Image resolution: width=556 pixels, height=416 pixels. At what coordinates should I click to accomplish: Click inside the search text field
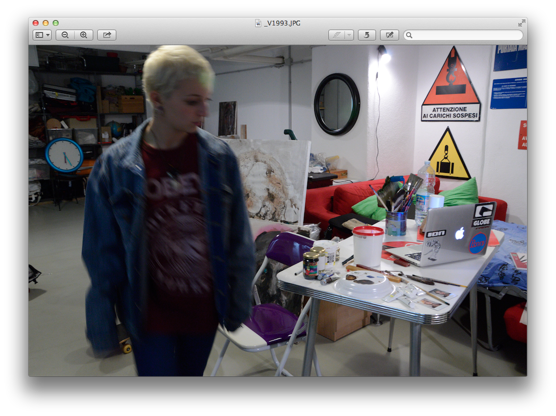click(466, 35)
